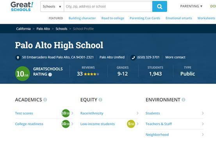Open the Equity info icon
The height and width of the screenshot is (146, 216).
(x=100, y=100)
